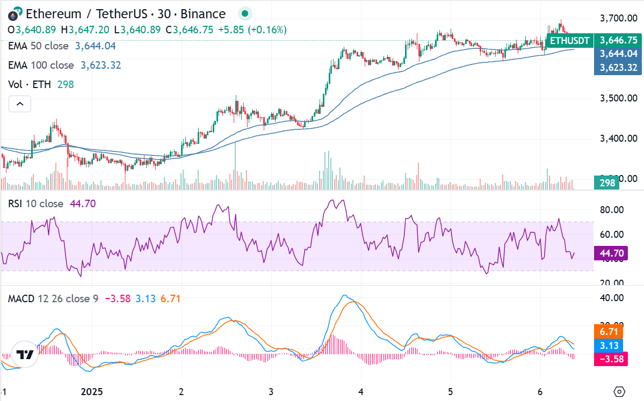Click the day 4 time axis label
The height and width of the screenshot is (401, 644).
coord(360,391)
